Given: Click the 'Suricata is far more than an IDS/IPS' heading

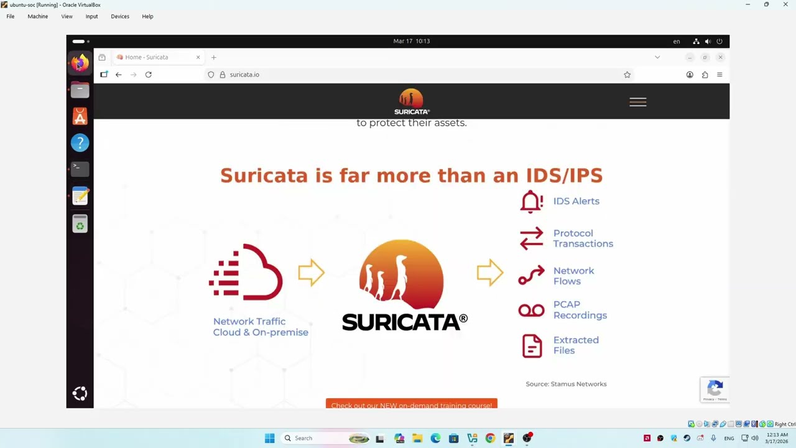Looking at the screenshot, I should point(411,175).
